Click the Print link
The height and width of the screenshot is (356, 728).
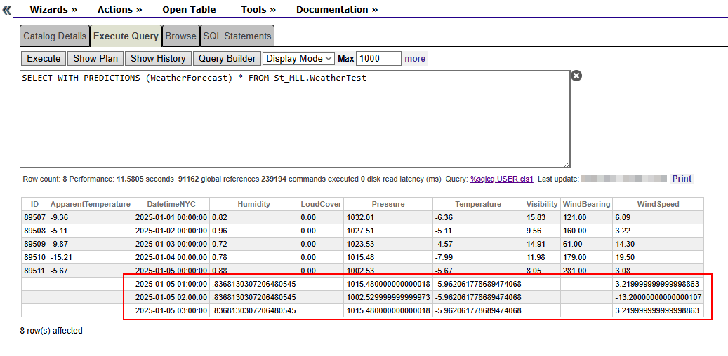tap(682, 179)
